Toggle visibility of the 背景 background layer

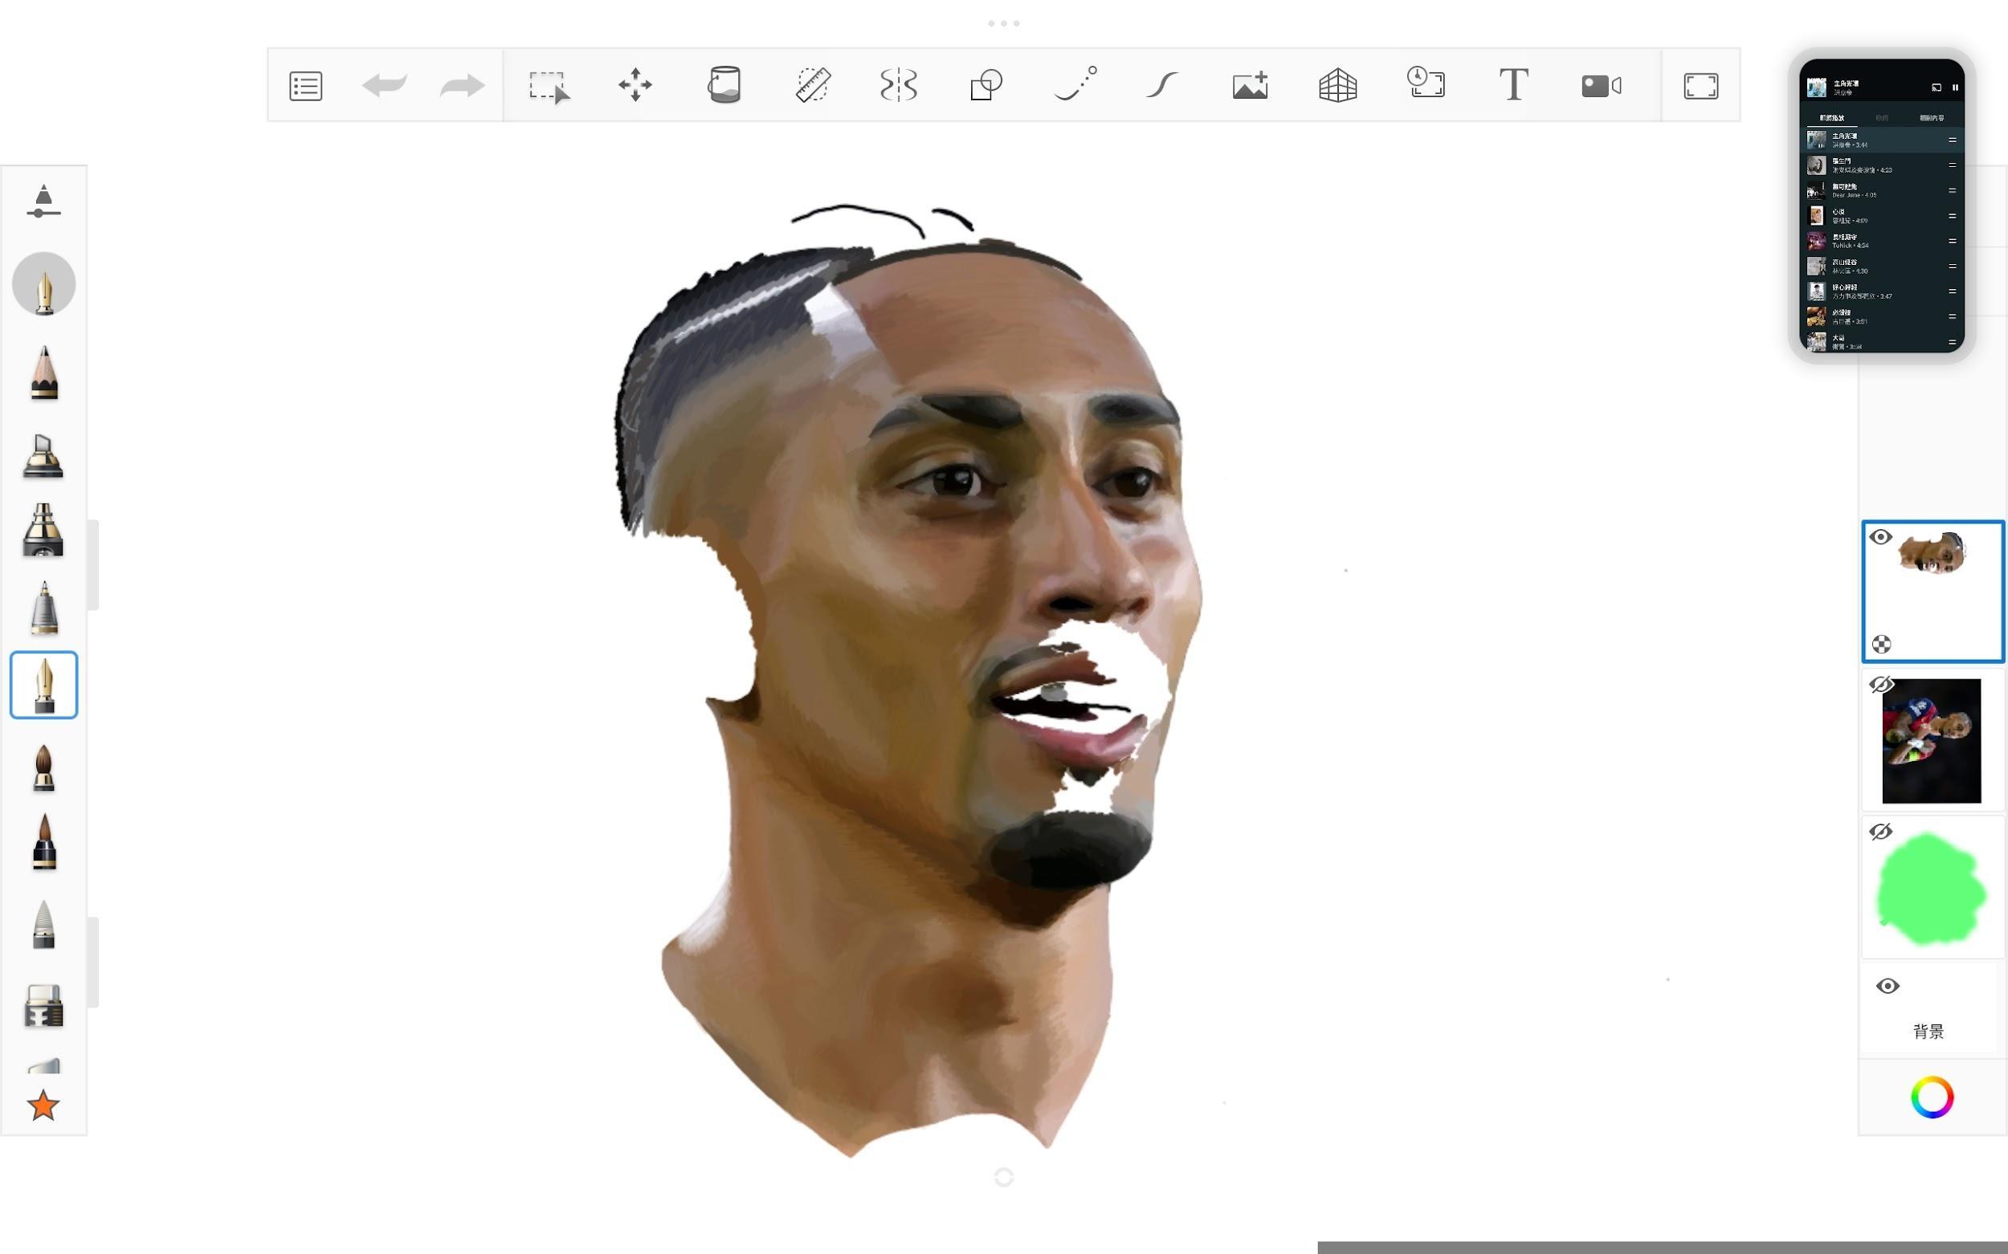1887,986
